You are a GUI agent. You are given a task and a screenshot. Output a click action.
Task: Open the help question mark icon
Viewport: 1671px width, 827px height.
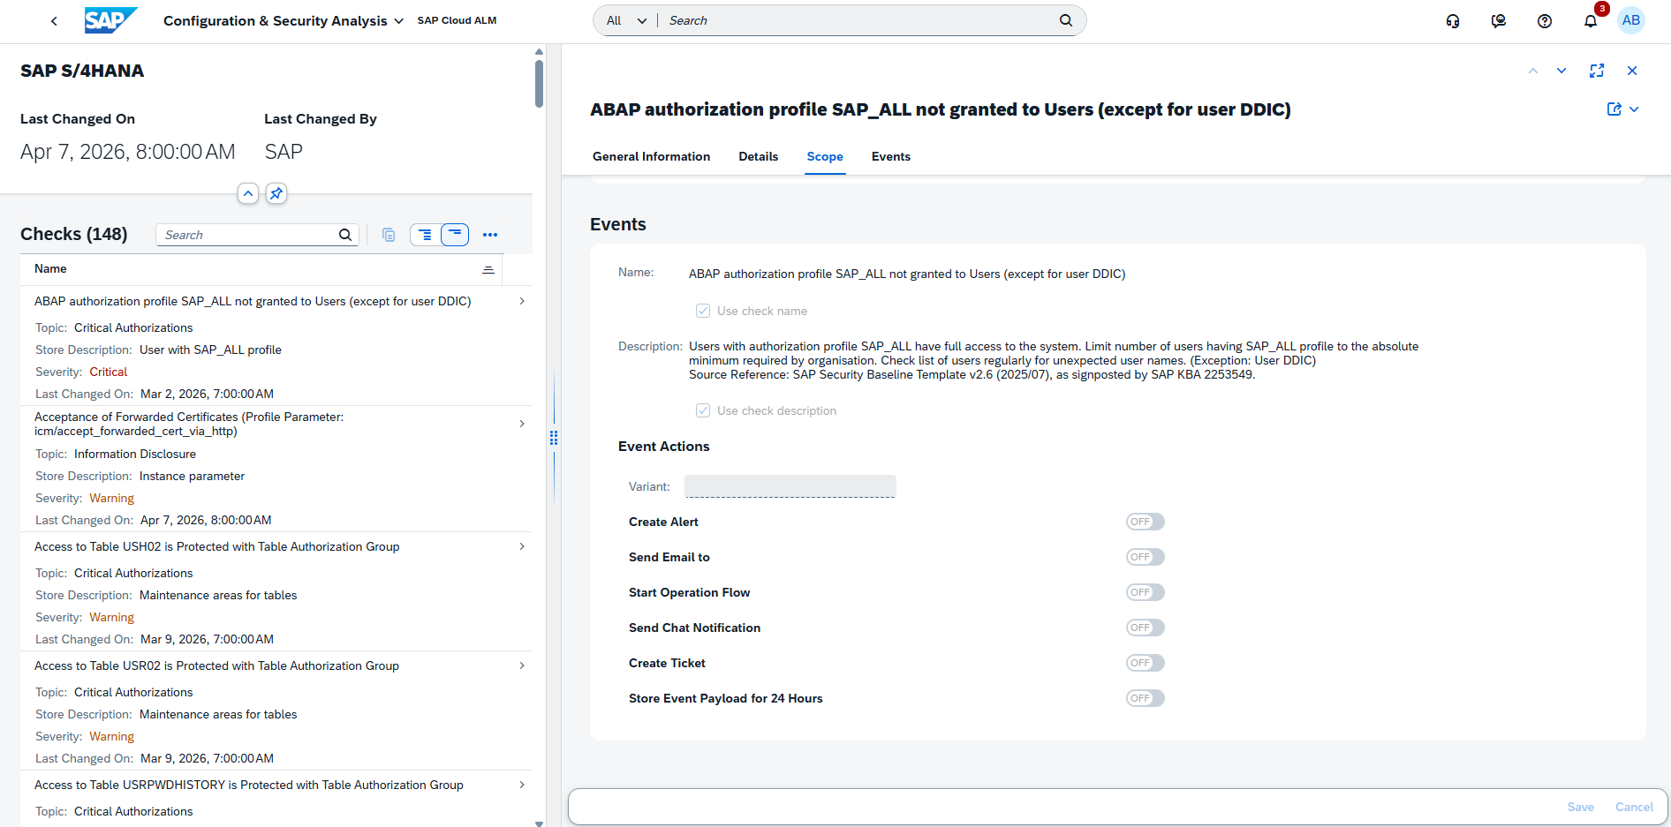click(x=1545, y=21)
